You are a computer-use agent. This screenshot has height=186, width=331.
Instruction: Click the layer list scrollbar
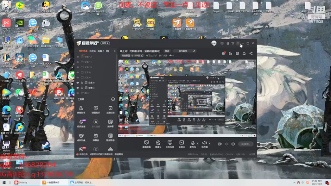pos(117,69)
